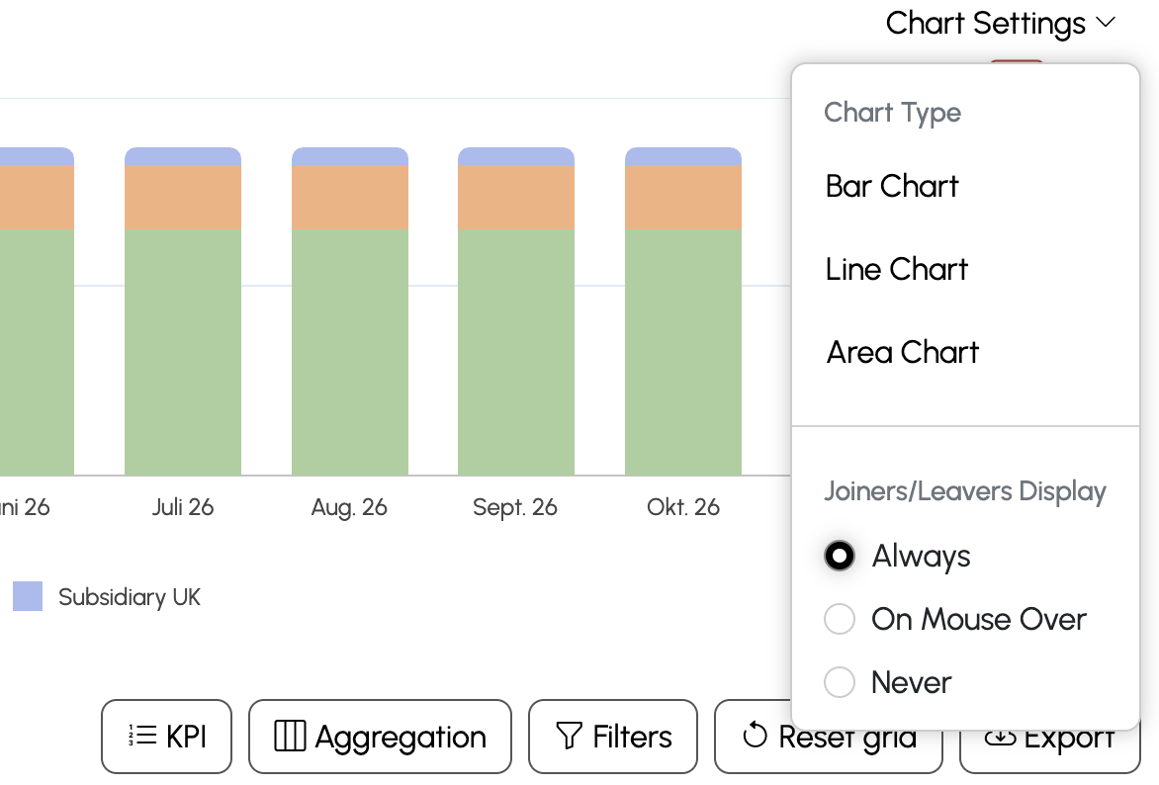The image size is (1159, 785).
Task: Click the Filters funnel icon
Action: click(569, 737)
